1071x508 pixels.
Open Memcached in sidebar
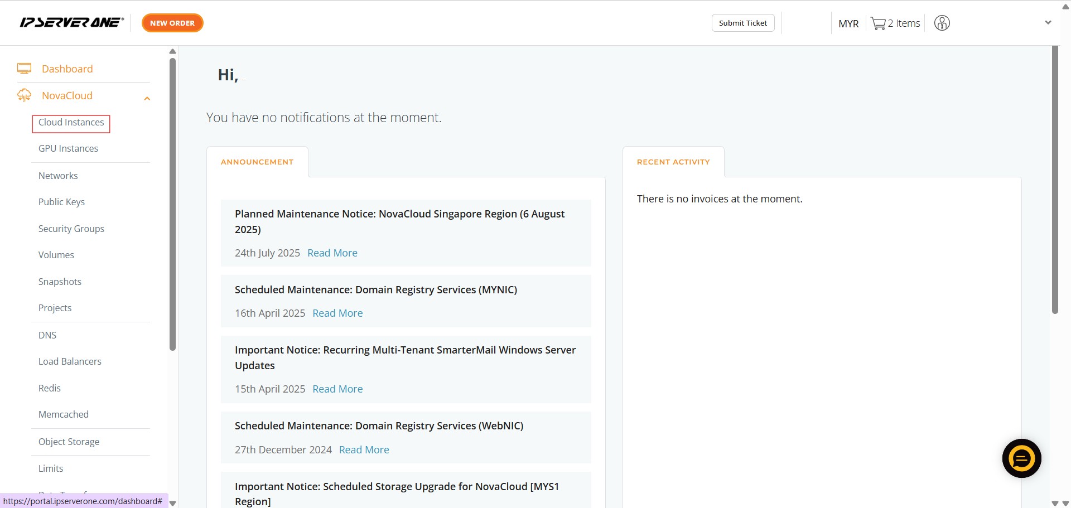(64, 414)
